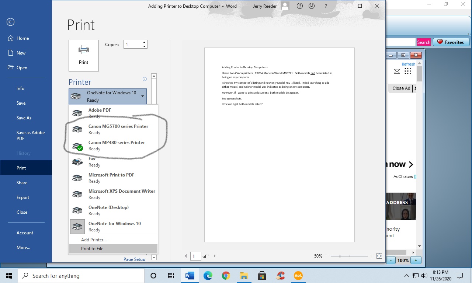
Task: Go to the previous preview page
Action: 186,256
